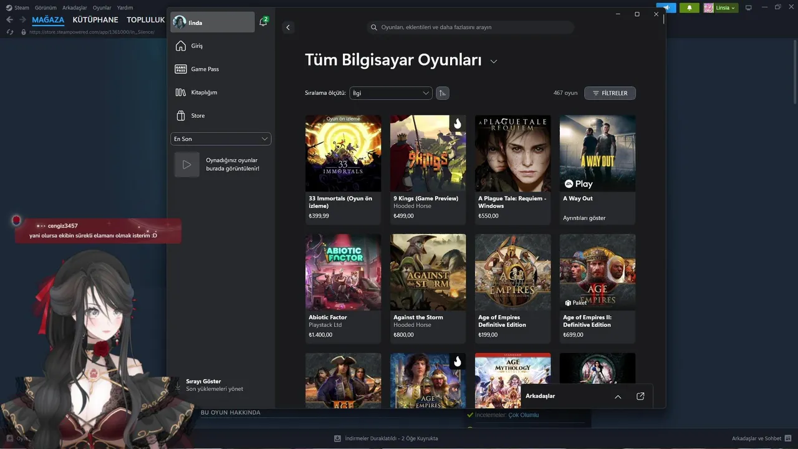Enter Steam Big Picture mode icon
Viewport: 798px width, 449px height.
(x=749, y=7)
